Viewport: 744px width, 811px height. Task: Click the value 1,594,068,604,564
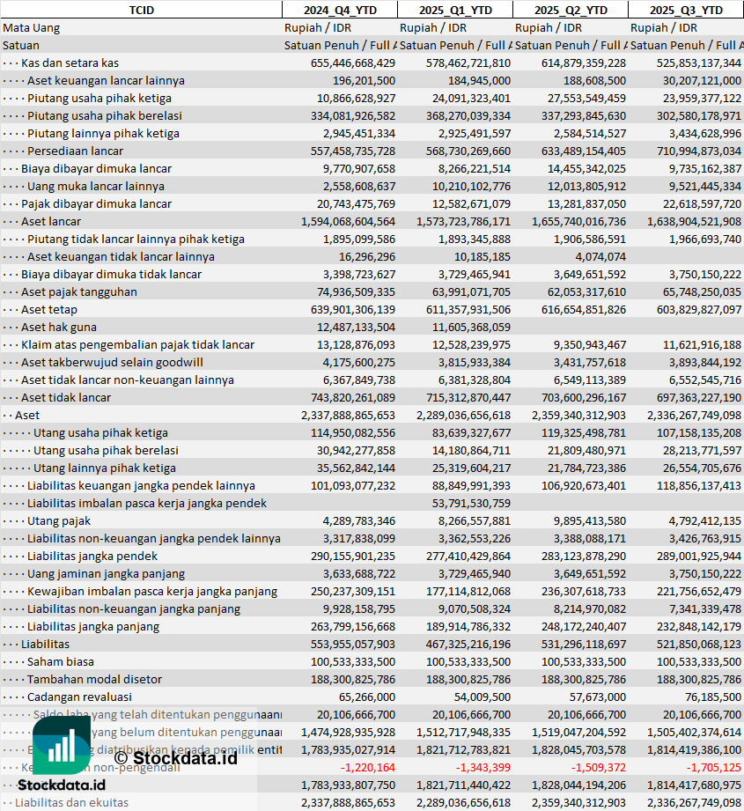coord(348,221)
